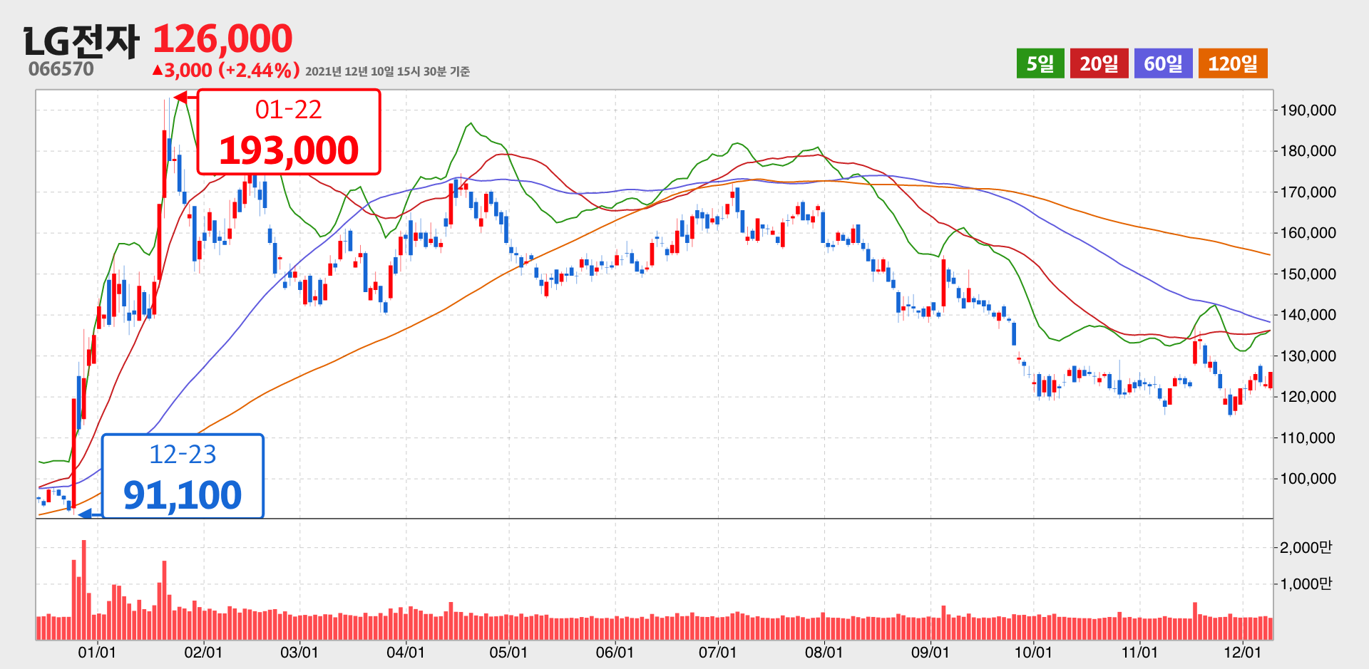Click the 03/01 date axis label
1369x669 pixels.
click(x=299, y=653)
